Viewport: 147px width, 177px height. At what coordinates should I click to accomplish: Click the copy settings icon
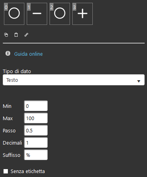(x=6, y=35)
